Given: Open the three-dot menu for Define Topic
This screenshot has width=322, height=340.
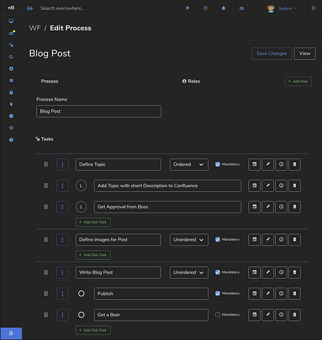Looking at the screenshot, I should click(x=62, y=164).
